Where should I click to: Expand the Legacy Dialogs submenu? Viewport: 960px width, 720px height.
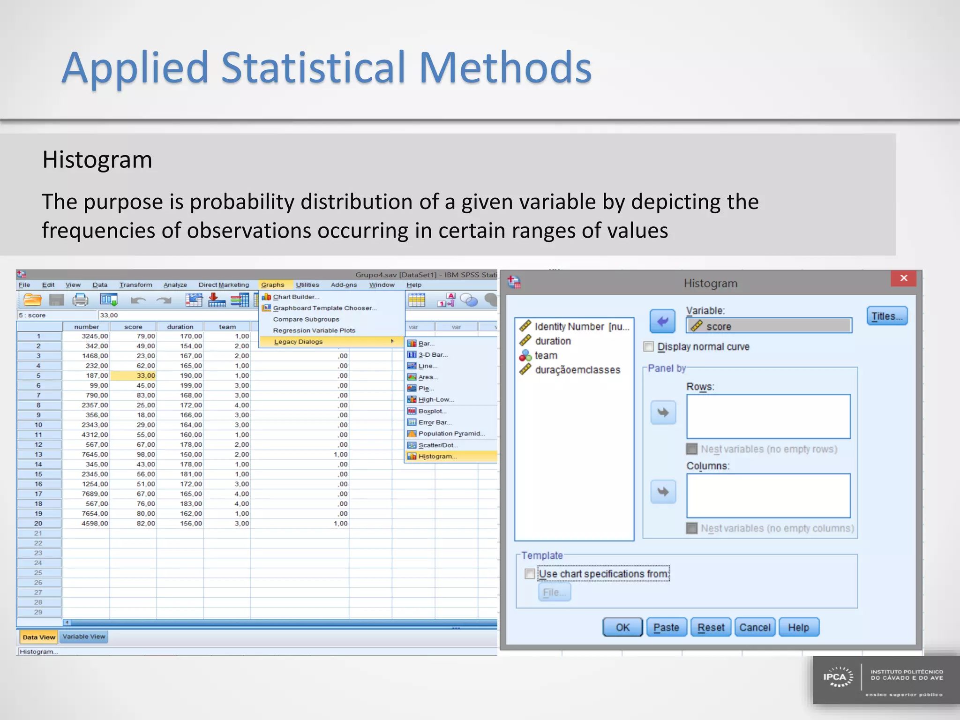coord(331,342)
